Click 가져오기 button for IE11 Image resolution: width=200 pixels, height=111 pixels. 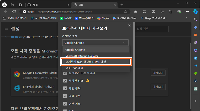[x=158, y=87]
